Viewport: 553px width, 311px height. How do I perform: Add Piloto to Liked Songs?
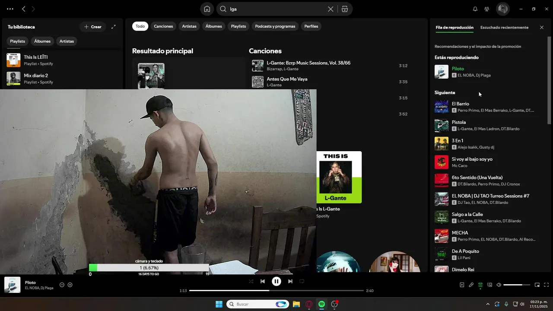[70, 285]
